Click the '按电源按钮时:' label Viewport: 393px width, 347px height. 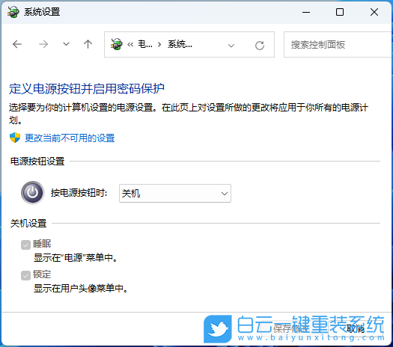click(x=79, y=193)
